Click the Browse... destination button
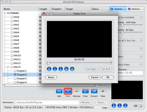The height and width of the screenshot is (112, 147). (87, 103)
